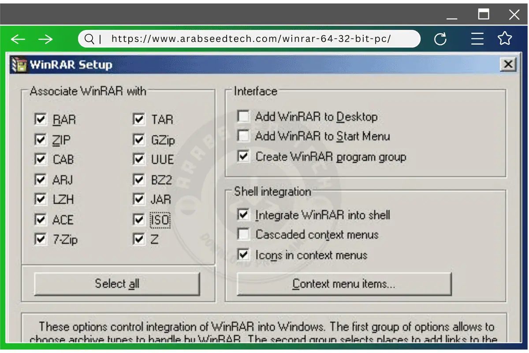Viewport: 529px width, 353px height.
Task: Disable Create WinRAR program group
Action: click(243, 156)
